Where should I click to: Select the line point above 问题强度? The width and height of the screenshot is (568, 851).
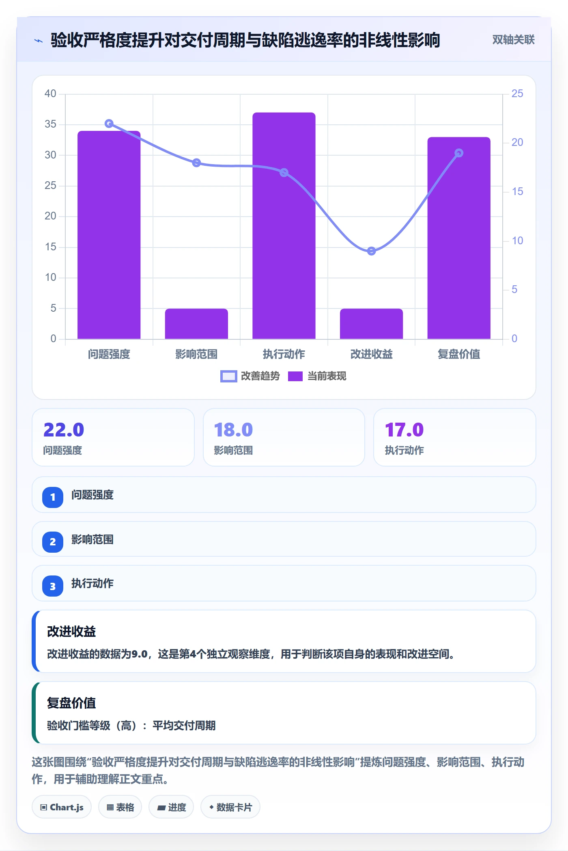pos(109,124)
